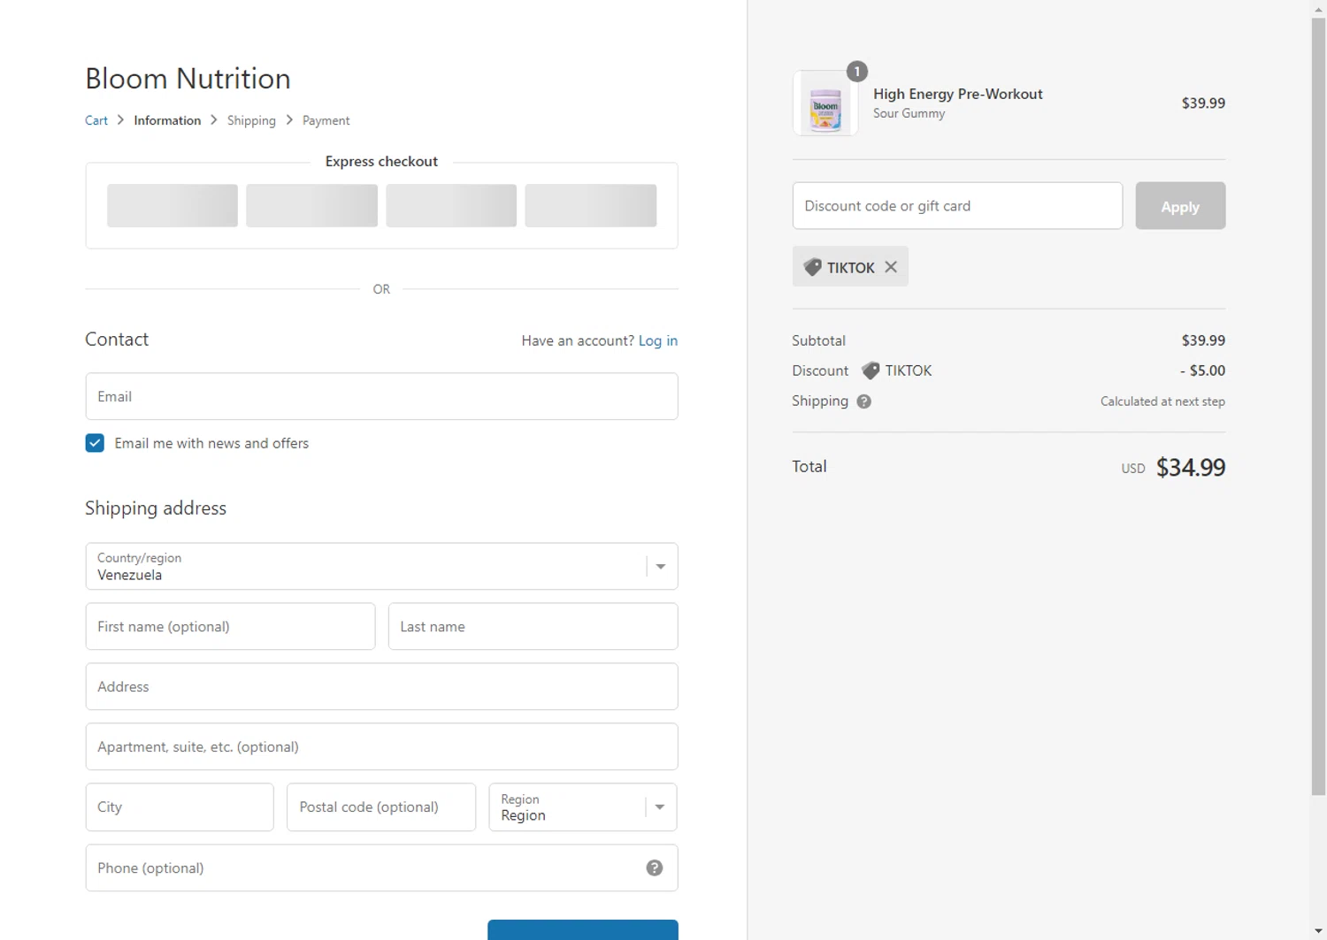Viewport: 1327px width, 940px height.
Task: Click the Sour Gummy flavor text
Action: 909,113
